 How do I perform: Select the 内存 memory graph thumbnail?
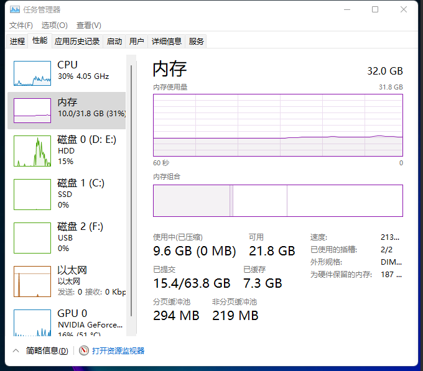point(32,111)
